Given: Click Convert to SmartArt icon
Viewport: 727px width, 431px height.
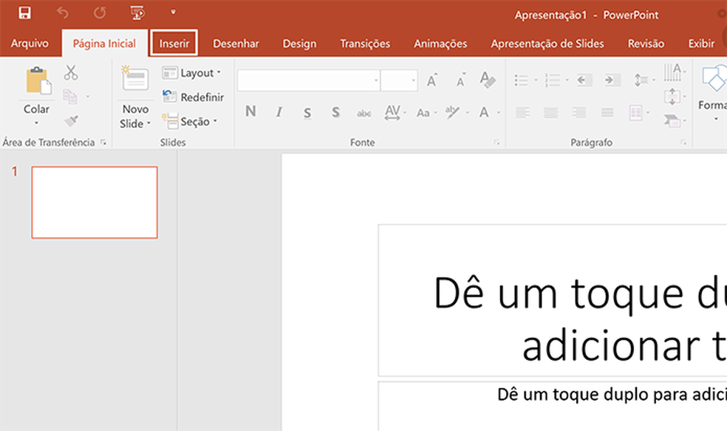Looking at the screenshot, I should point(675,121).
